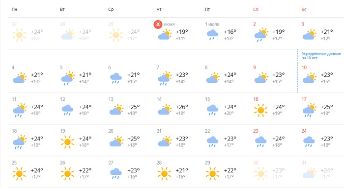The height and width of the screenshot is (188, 344).
Task: Click the sunny icon for July 28
Action: coord(164,174)
